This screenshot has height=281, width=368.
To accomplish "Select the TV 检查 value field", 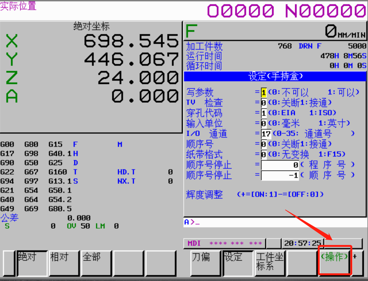I will click(x=264, y=103).
